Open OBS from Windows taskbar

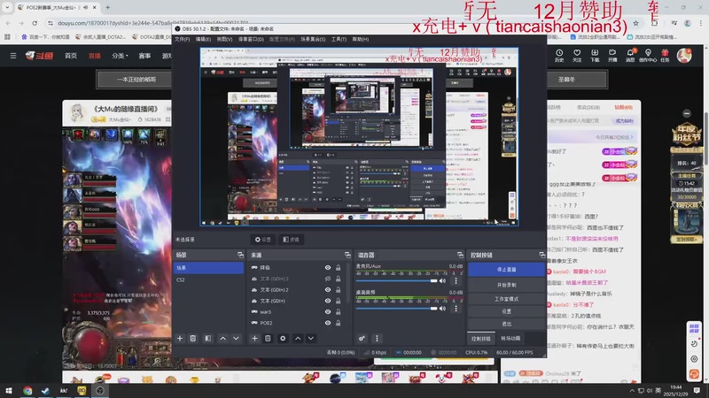[x=99, y=390]
